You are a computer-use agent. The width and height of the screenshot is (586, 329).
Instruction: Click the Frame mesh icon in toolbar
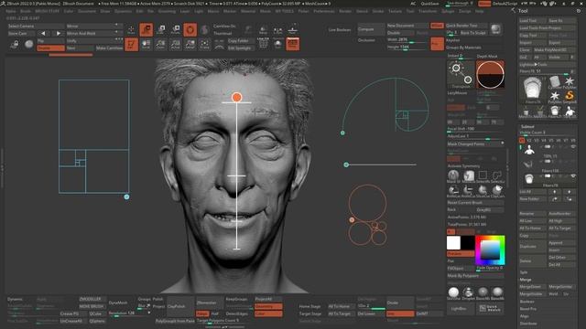(204, 44)
